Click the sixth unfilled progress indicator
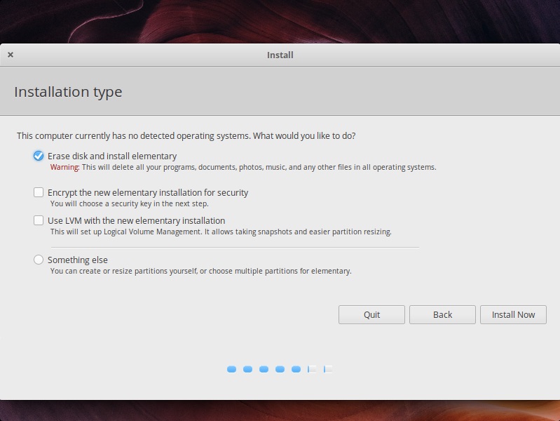This screenshot has height=421, width=560. (x=312, y=369)
